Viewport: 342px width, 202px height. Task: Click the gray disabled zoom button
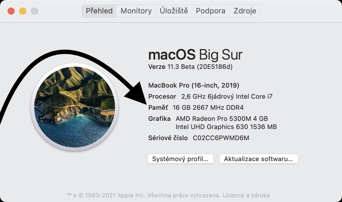click(34, 11)
